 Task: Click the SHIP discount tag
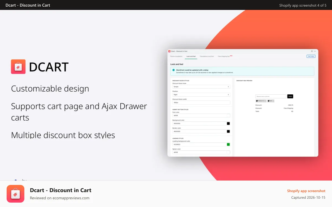(271, 101)
